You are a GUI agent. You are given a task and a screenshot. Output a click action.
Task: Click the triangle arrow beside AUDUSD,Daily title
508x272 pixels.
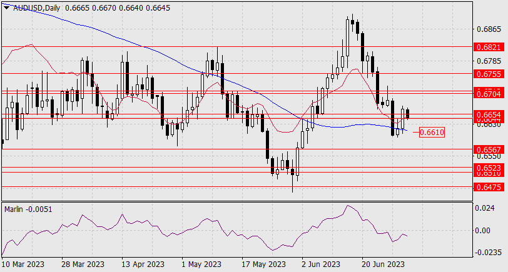(x=8, y=8)
